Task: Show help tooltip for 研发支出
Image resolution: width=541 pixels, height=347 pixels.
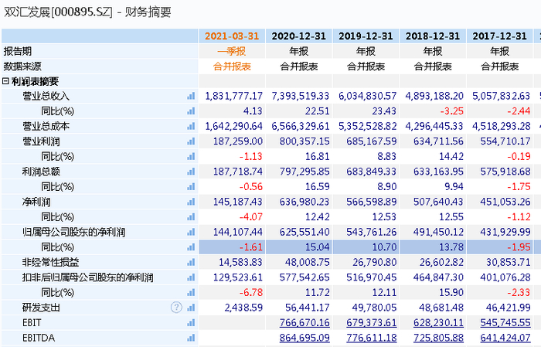Action: [176, 308]
